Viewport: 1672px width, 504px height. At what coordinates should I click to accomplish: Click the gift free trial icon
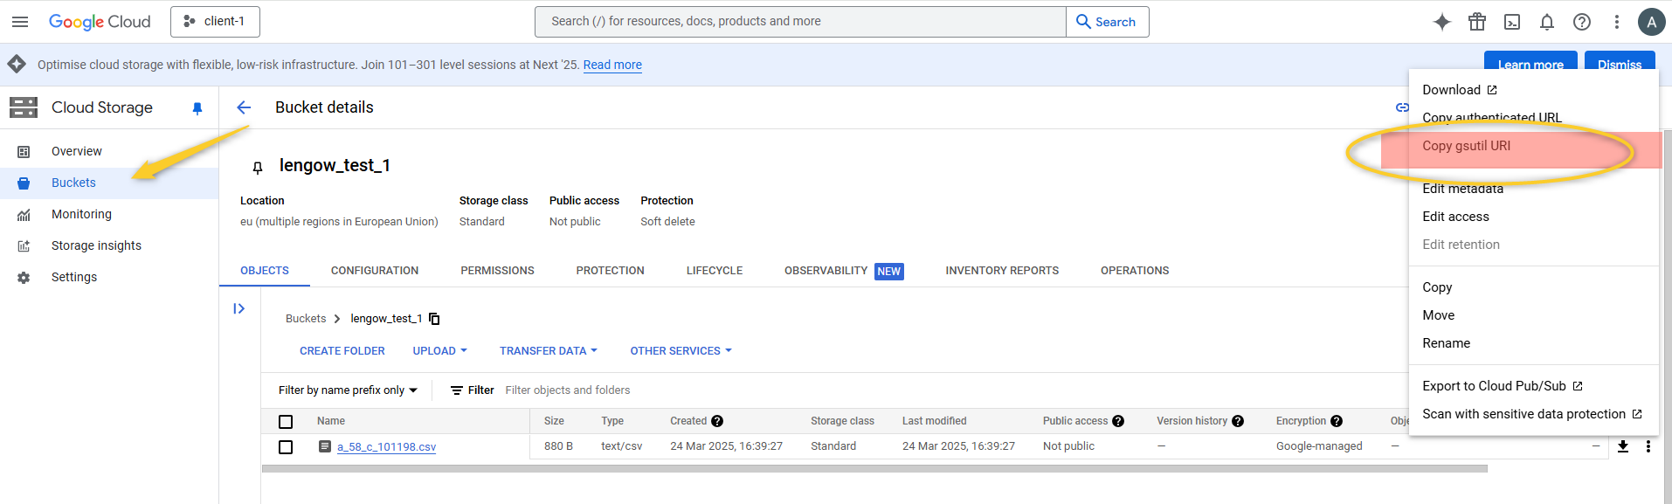click(x=1477, y=22)
